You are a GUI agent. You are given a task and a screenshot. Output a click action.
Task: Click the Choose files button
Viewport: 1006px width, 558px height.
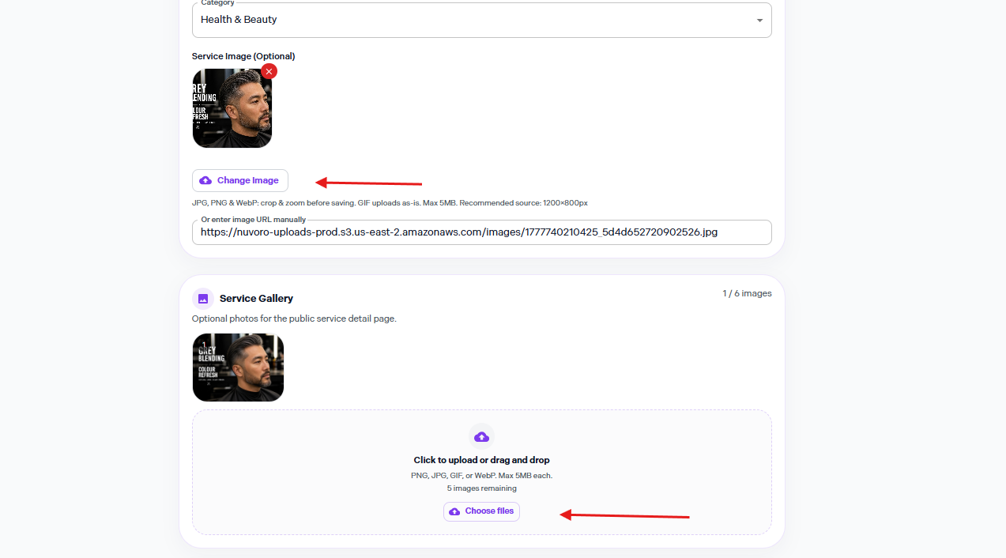click(481, 511)
